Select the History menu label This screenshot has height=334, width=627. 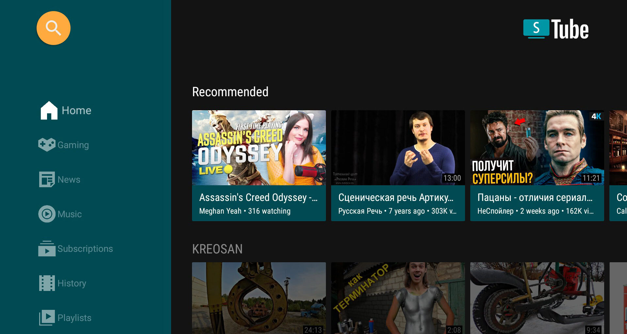pos(72,283)
